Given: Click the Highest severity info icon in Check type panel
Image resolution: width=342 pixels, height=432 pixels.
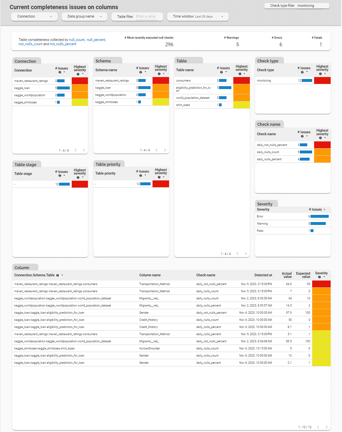Looking at the screenshot, I should (320, 73).
